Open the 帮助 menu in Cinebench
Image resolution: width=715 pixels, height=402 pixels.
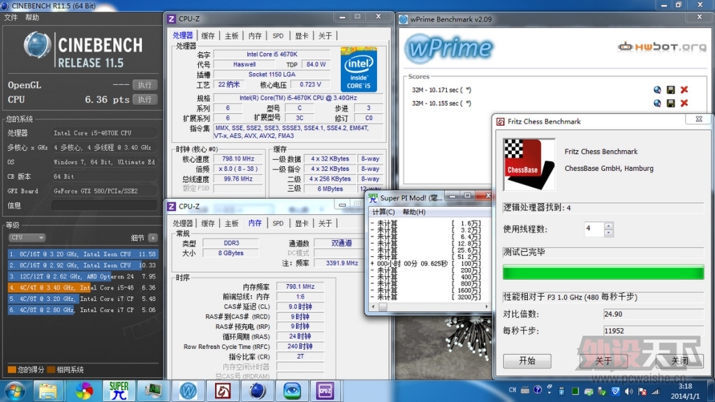coord(32,17)
